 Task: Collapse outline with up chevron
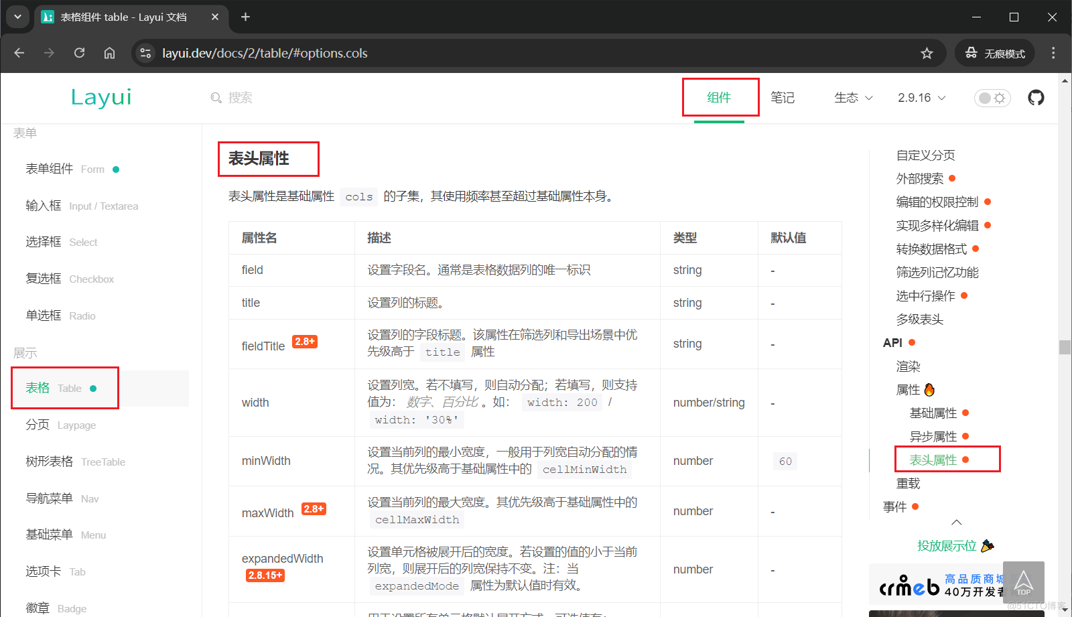(x=957, y=523)
